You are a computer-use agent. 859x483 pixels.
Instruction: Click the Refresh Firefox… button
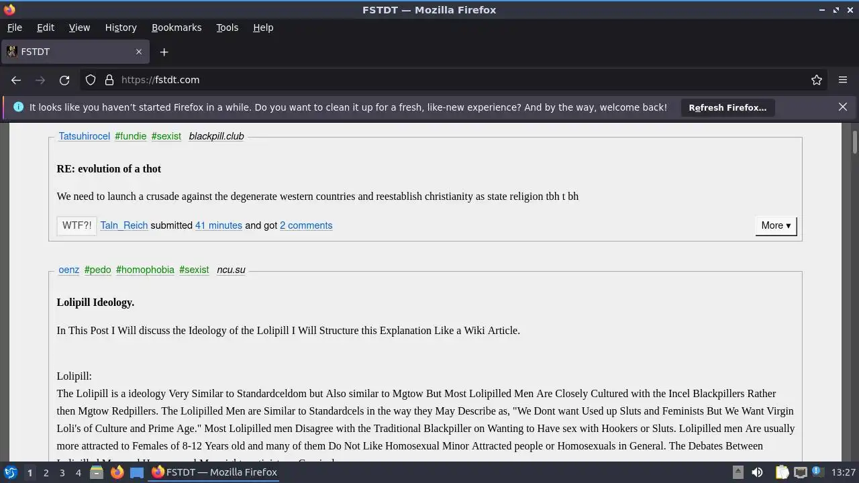[727, 107]
